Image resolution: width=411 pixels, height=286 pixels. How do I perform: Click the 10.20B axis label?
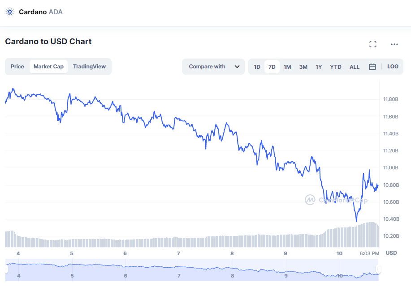[x=391, y=236]
